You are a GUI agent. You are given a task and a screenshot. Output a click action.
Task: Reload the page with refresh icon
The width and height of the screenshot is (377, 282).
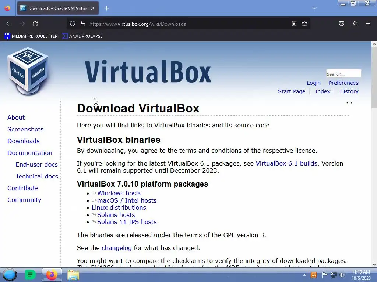35,24
